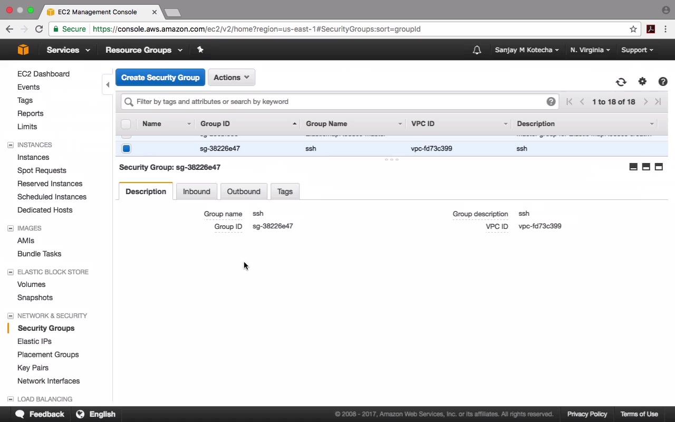Open the Support dropdown menu

click(x=637, y=50)
